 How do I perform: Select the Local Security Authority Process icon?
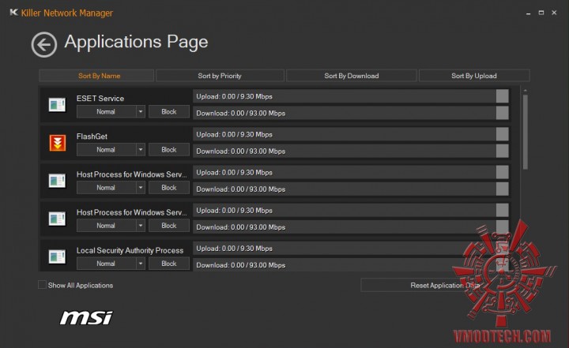click(x=58, y=256)
